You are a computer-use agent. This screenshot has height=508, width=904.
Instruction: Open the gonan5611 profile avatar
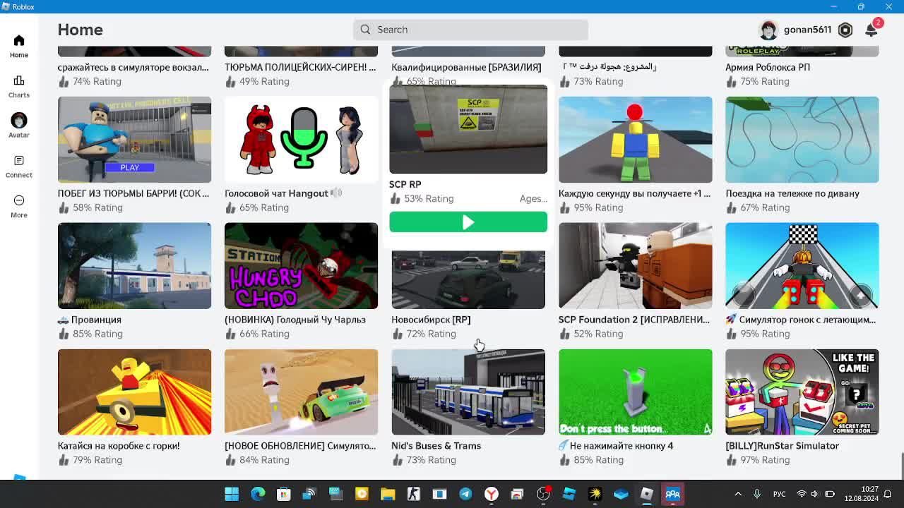(x=768, y=30)
